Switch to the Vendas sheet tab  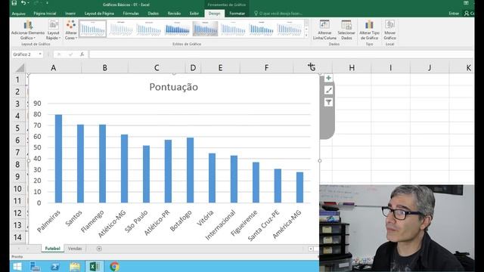coord(75,249)
